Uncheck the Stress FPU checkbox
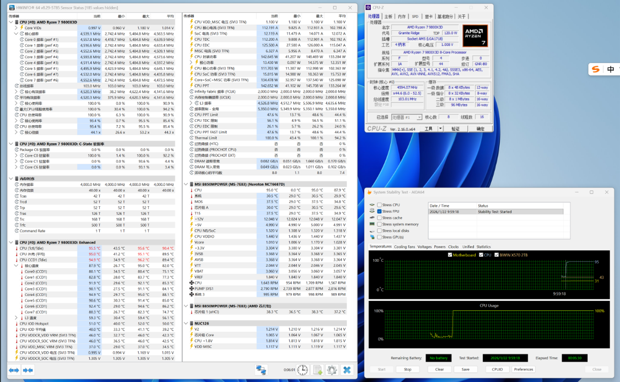Viewport: 620px width, 382px height. [x=379, y=211]
